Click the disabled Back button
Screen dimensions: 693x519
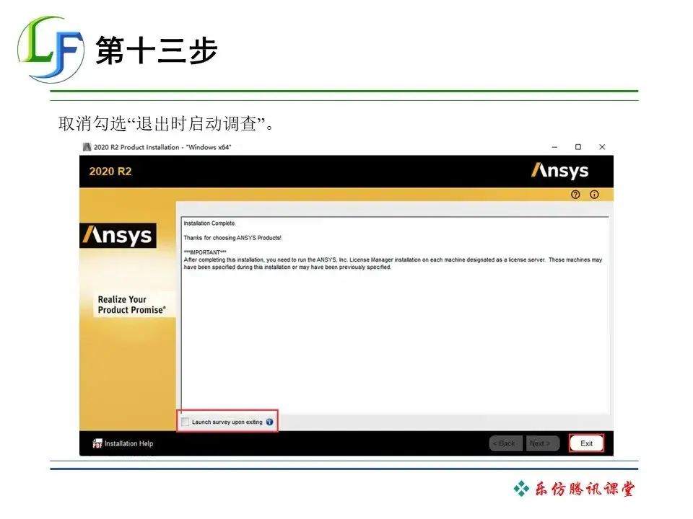coord(506,443)
